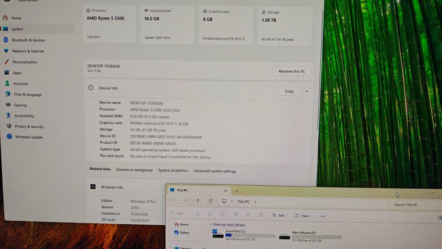Copy device info details
This screenshot has height=249, width=442.
click(x=289, y=91)
